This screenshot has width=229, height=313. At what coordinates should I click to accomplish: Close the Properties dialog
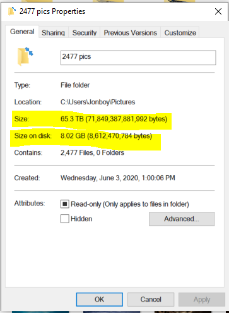[x=218, y=11]
